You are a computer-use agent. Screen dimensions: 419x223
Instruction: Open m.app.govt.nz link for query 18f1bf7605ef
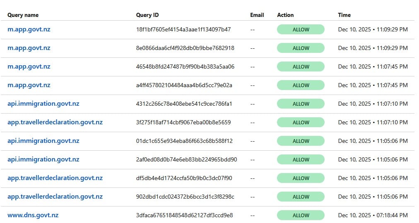29,29
